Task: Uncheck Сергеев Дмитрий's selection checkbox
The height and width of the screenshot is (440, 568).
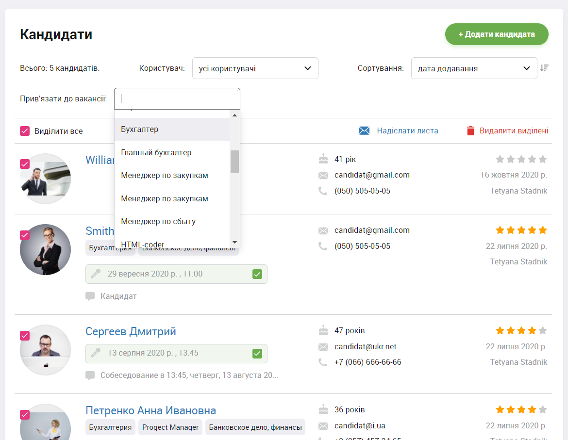Action: [25, 336]
